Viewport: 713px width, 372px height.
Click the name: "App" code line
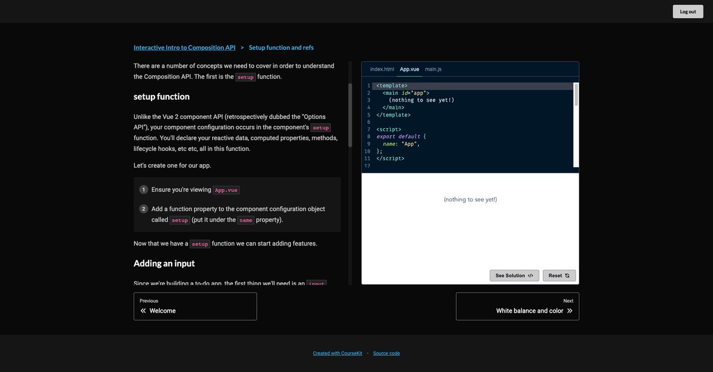tap(401, 144)
